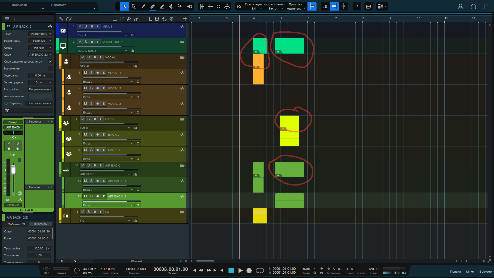The height and width of the screenshot is (278, 494).
Task: Open the video player icon
Action: click(x=368, y=6)
